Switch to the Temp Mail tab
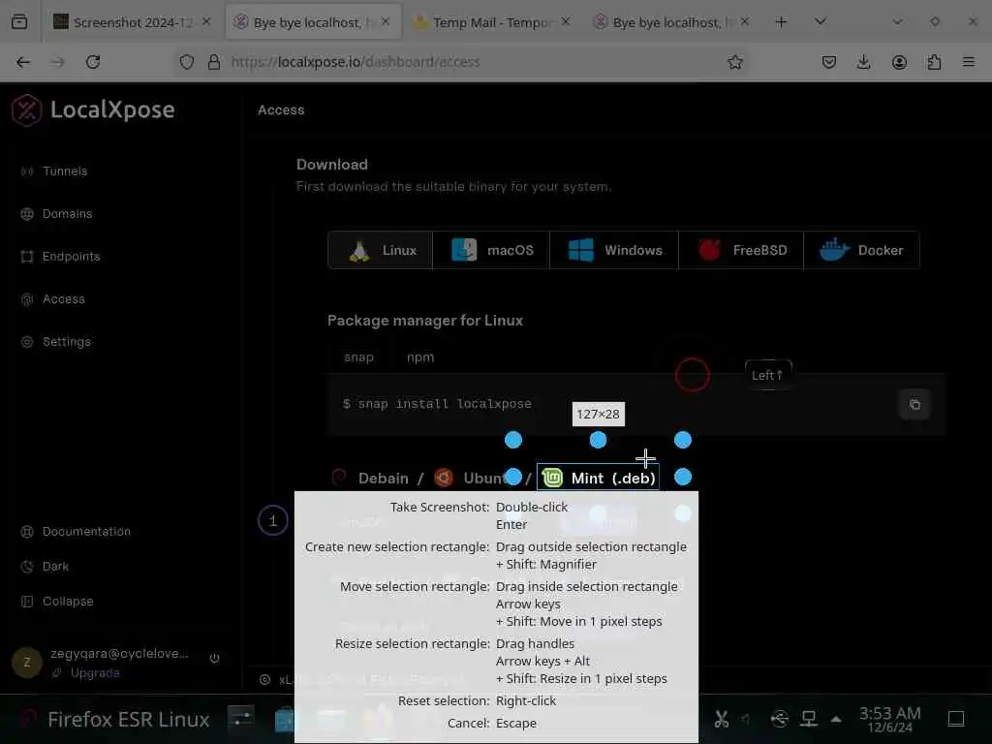 pyautogui.click(x=492, y=23)
